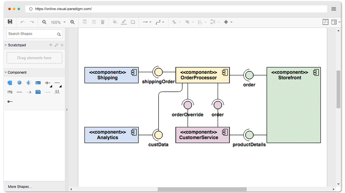Click in the Search Shapes field
Image resolution: width=345 pixels, height=193 pixels.
pyautogui.click(x=34, y=34)
